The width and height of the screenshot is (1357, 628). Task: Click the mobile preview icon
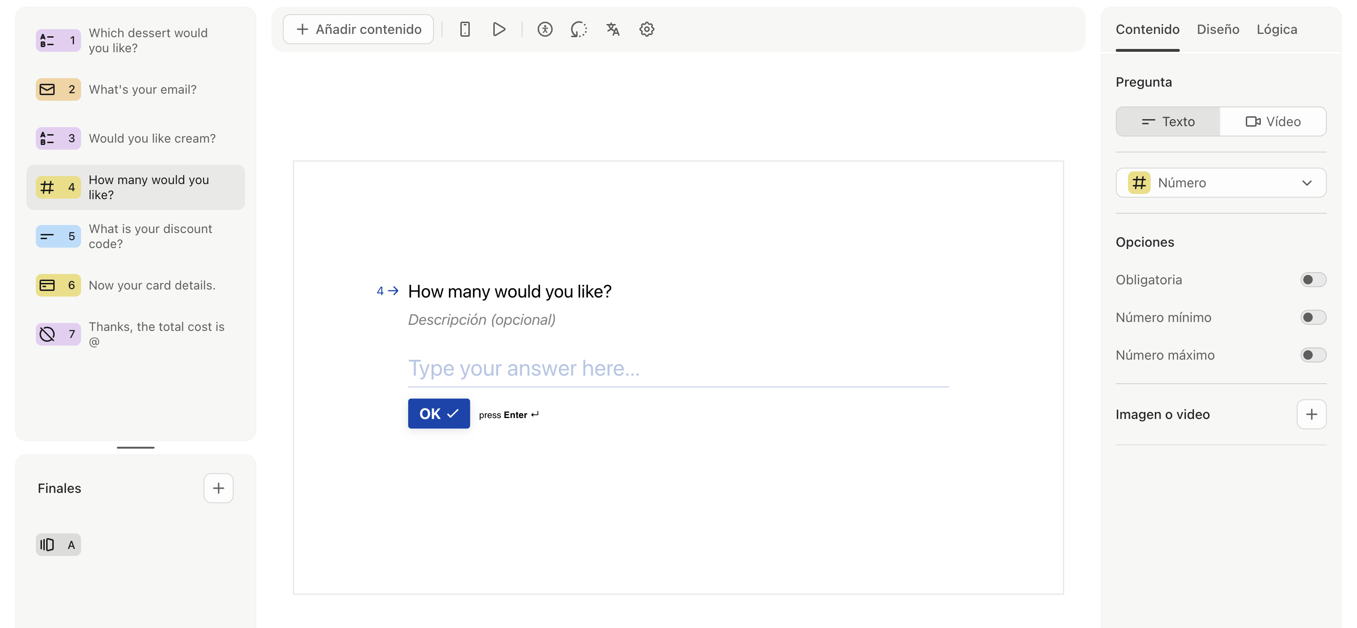pyautogui.click(x=464, y=30)
